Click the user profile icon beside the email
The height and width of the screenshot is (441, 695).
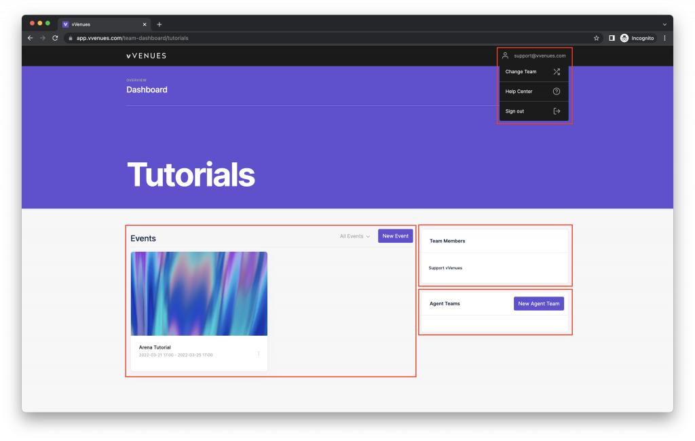point(505,56)
